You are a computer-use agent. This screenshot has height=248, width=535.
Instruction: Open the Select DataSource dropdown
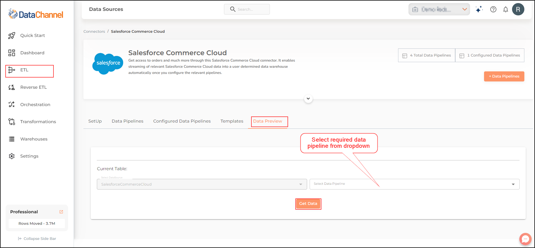(x=202, y=184)
